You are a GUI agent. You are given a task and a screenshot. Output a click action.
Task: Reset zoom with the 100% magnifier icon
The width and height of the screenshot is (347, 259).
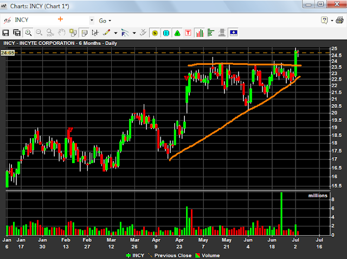[x=50, y=33]
